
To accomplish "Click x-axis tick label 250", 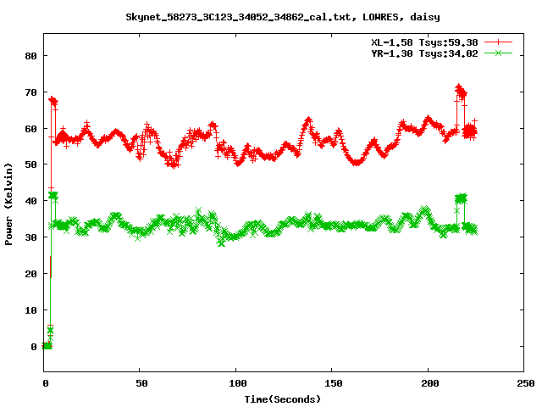I will pos(526,383).
